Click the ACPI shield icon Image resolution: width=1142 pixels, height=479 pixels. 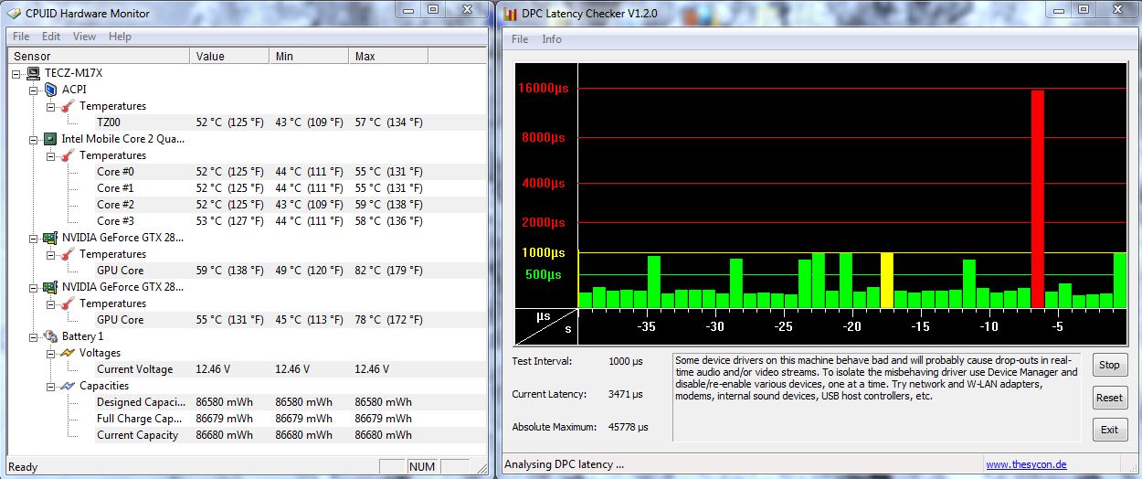coord(50,90)
